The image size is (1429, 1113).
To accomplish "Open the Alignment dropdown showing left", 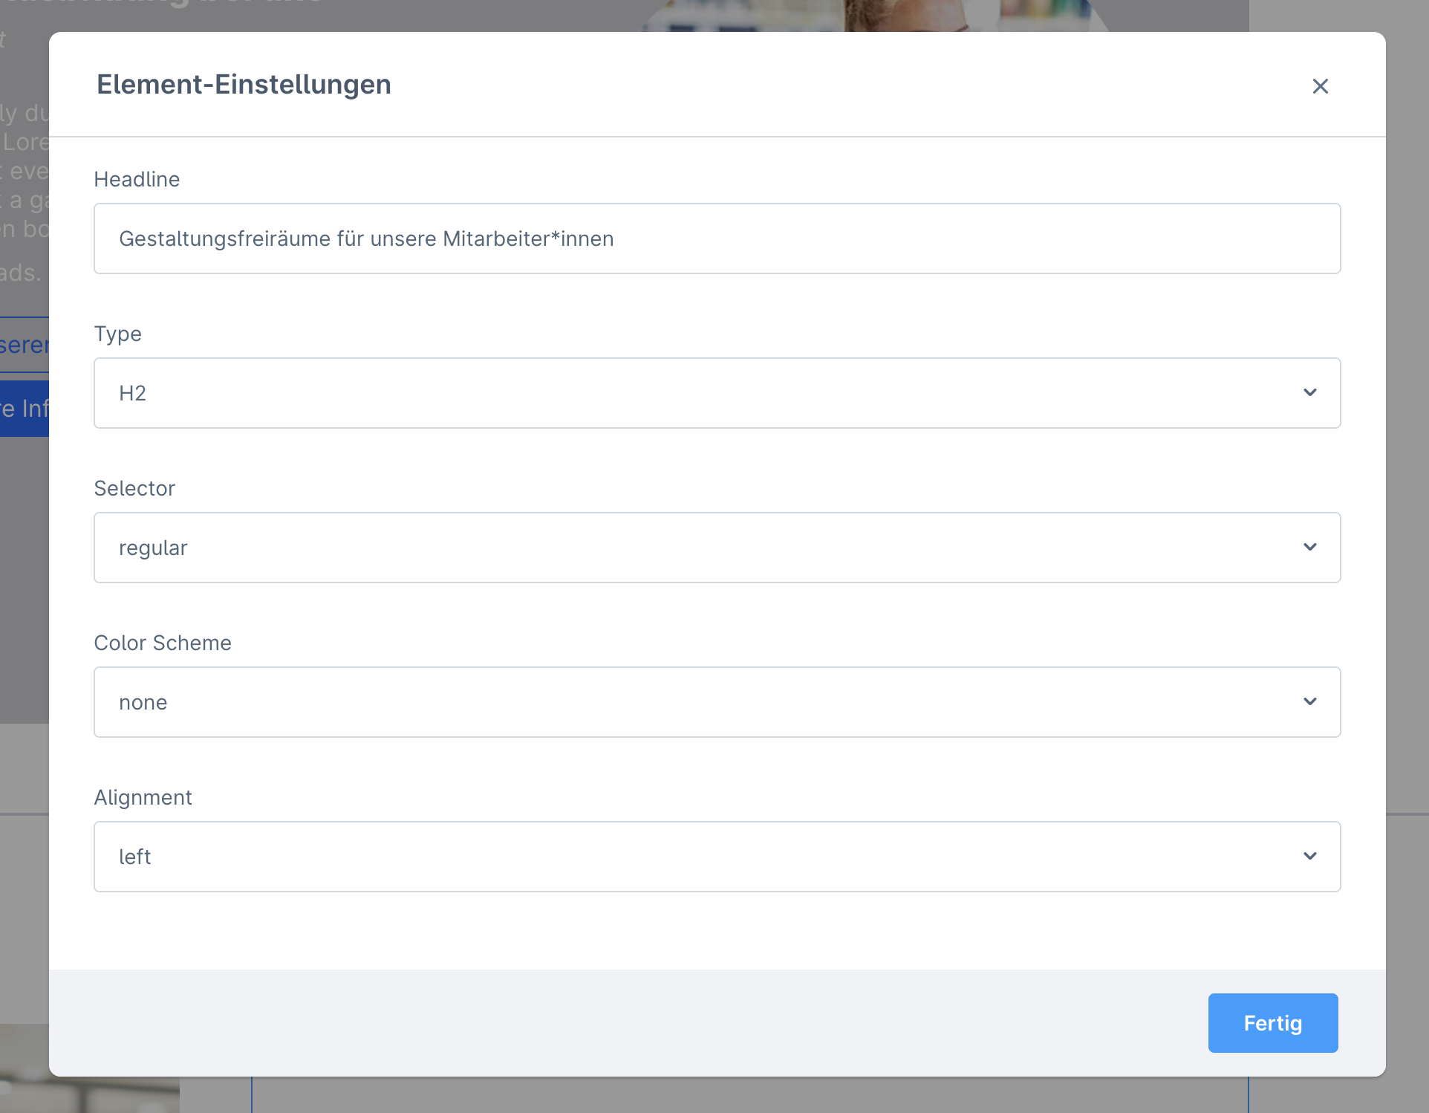I will tap(717, 857).
